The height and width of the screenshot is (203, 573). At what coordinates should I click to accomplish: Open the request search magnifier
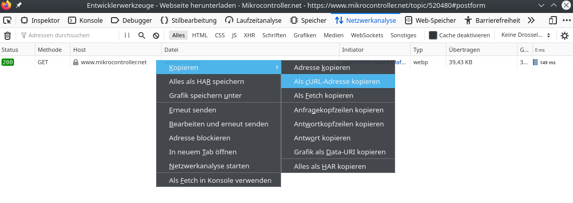[142, 35]
